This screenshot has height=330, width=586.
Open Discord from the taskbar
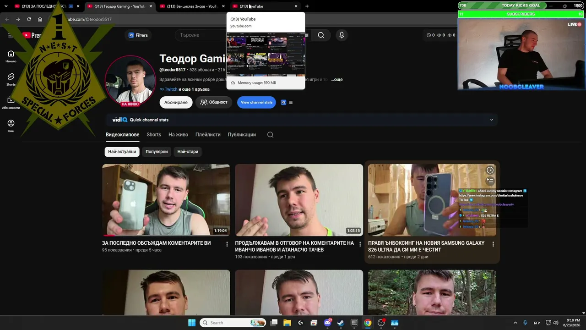327,323
